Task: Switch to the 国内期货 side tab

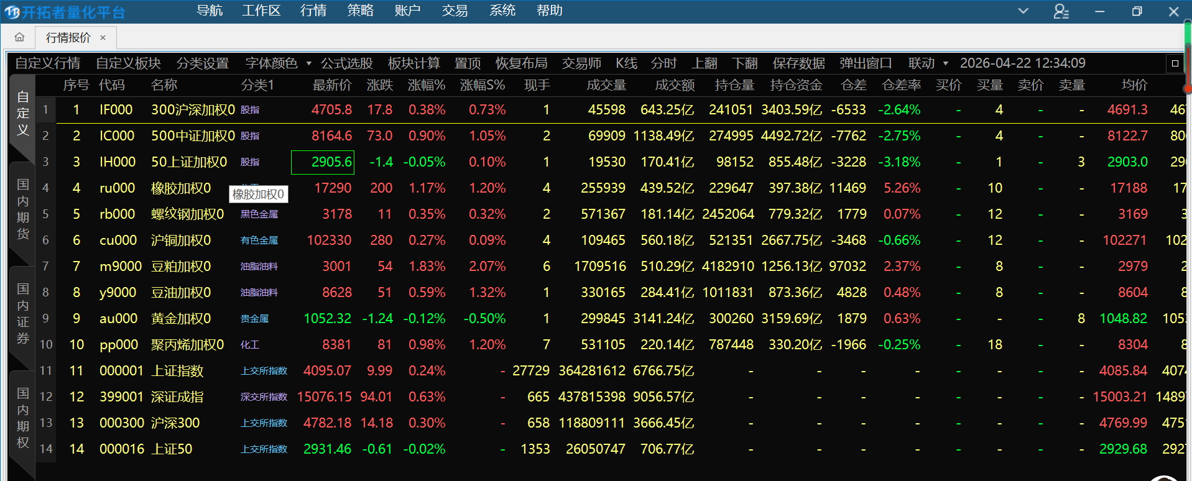Action: [23, 209]
